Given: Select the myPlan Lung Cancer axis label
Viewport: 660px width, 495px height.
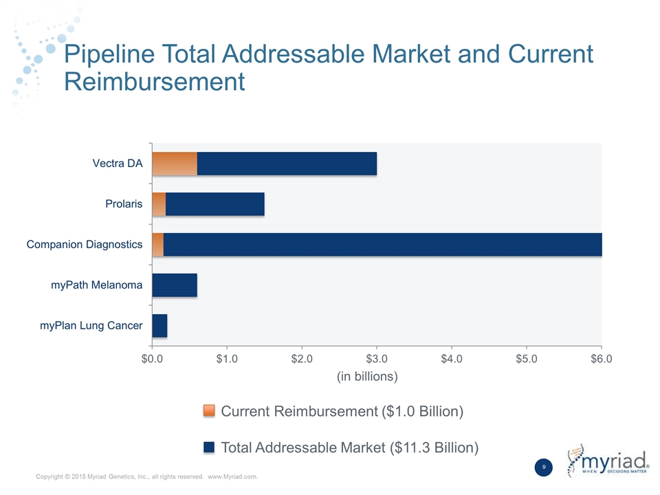Looking at the screenshot, I should pyautogui.click(x=91, y=325).
